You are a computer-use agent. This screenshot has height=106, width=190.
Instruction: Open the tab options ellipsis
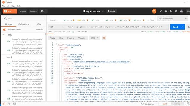(153, 20)
